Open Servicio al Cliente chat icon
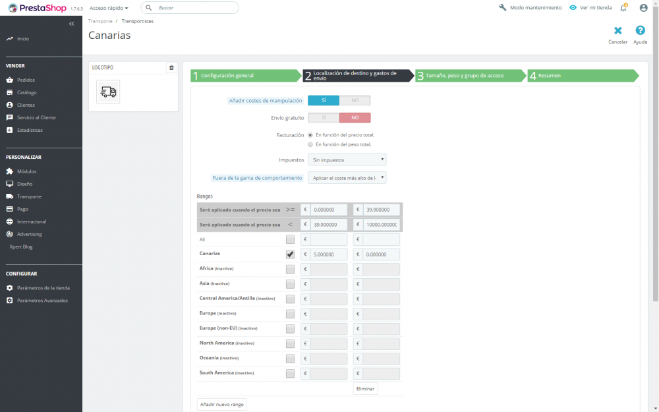Screen dimensions: 659x412 9,118
